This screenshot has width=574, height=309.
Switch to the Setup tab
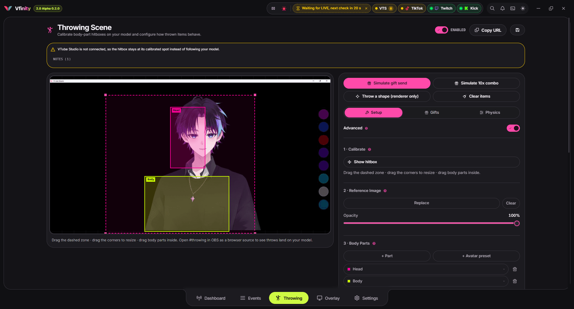pyautogui.click(x=373, y=113)
